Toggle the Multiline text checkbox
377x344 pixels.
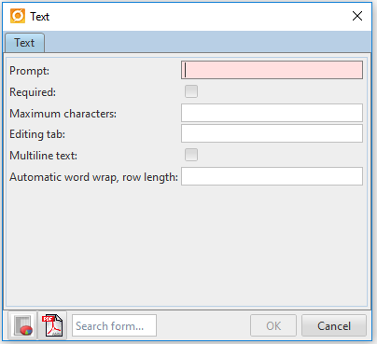(x=191, y=155)
